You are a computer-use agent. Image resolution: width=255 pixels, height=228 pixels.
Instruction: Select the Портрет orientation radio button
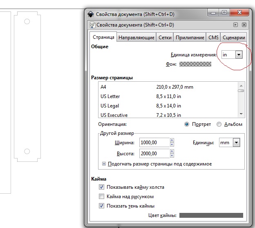(x=187, y=124)
